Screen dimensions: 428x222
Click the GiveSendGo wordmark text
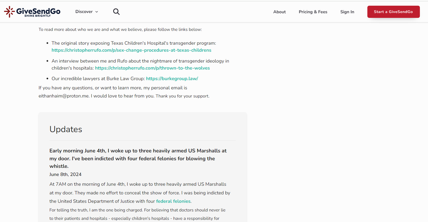(38, 11)
